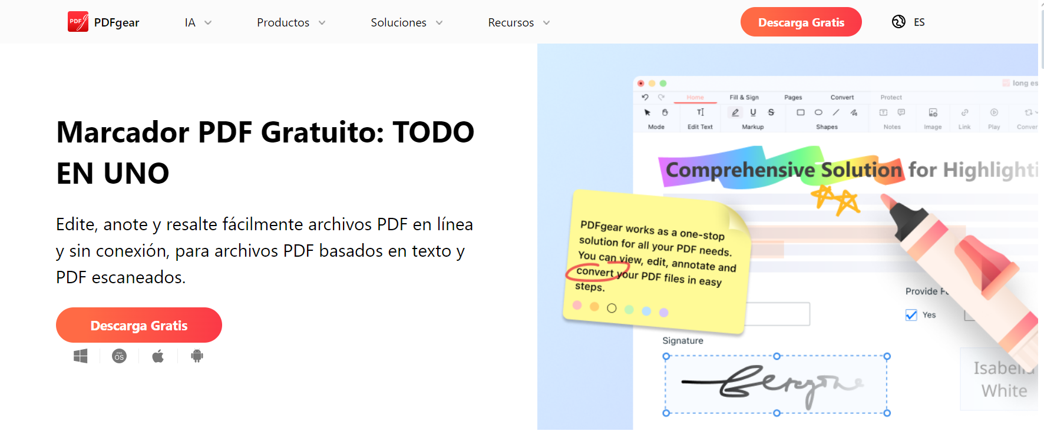Expand the Productos menu chevron

322,23
